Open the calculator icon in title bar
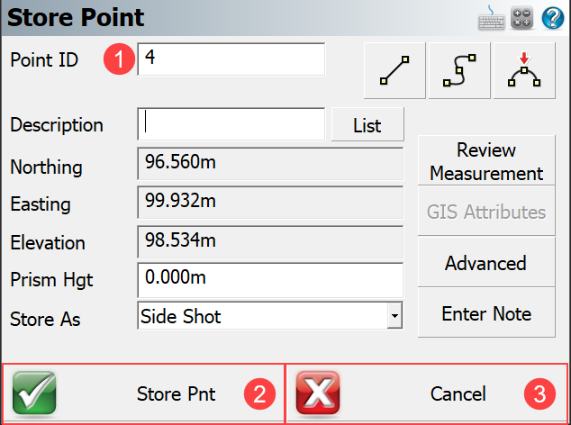 tap(521, 18)
